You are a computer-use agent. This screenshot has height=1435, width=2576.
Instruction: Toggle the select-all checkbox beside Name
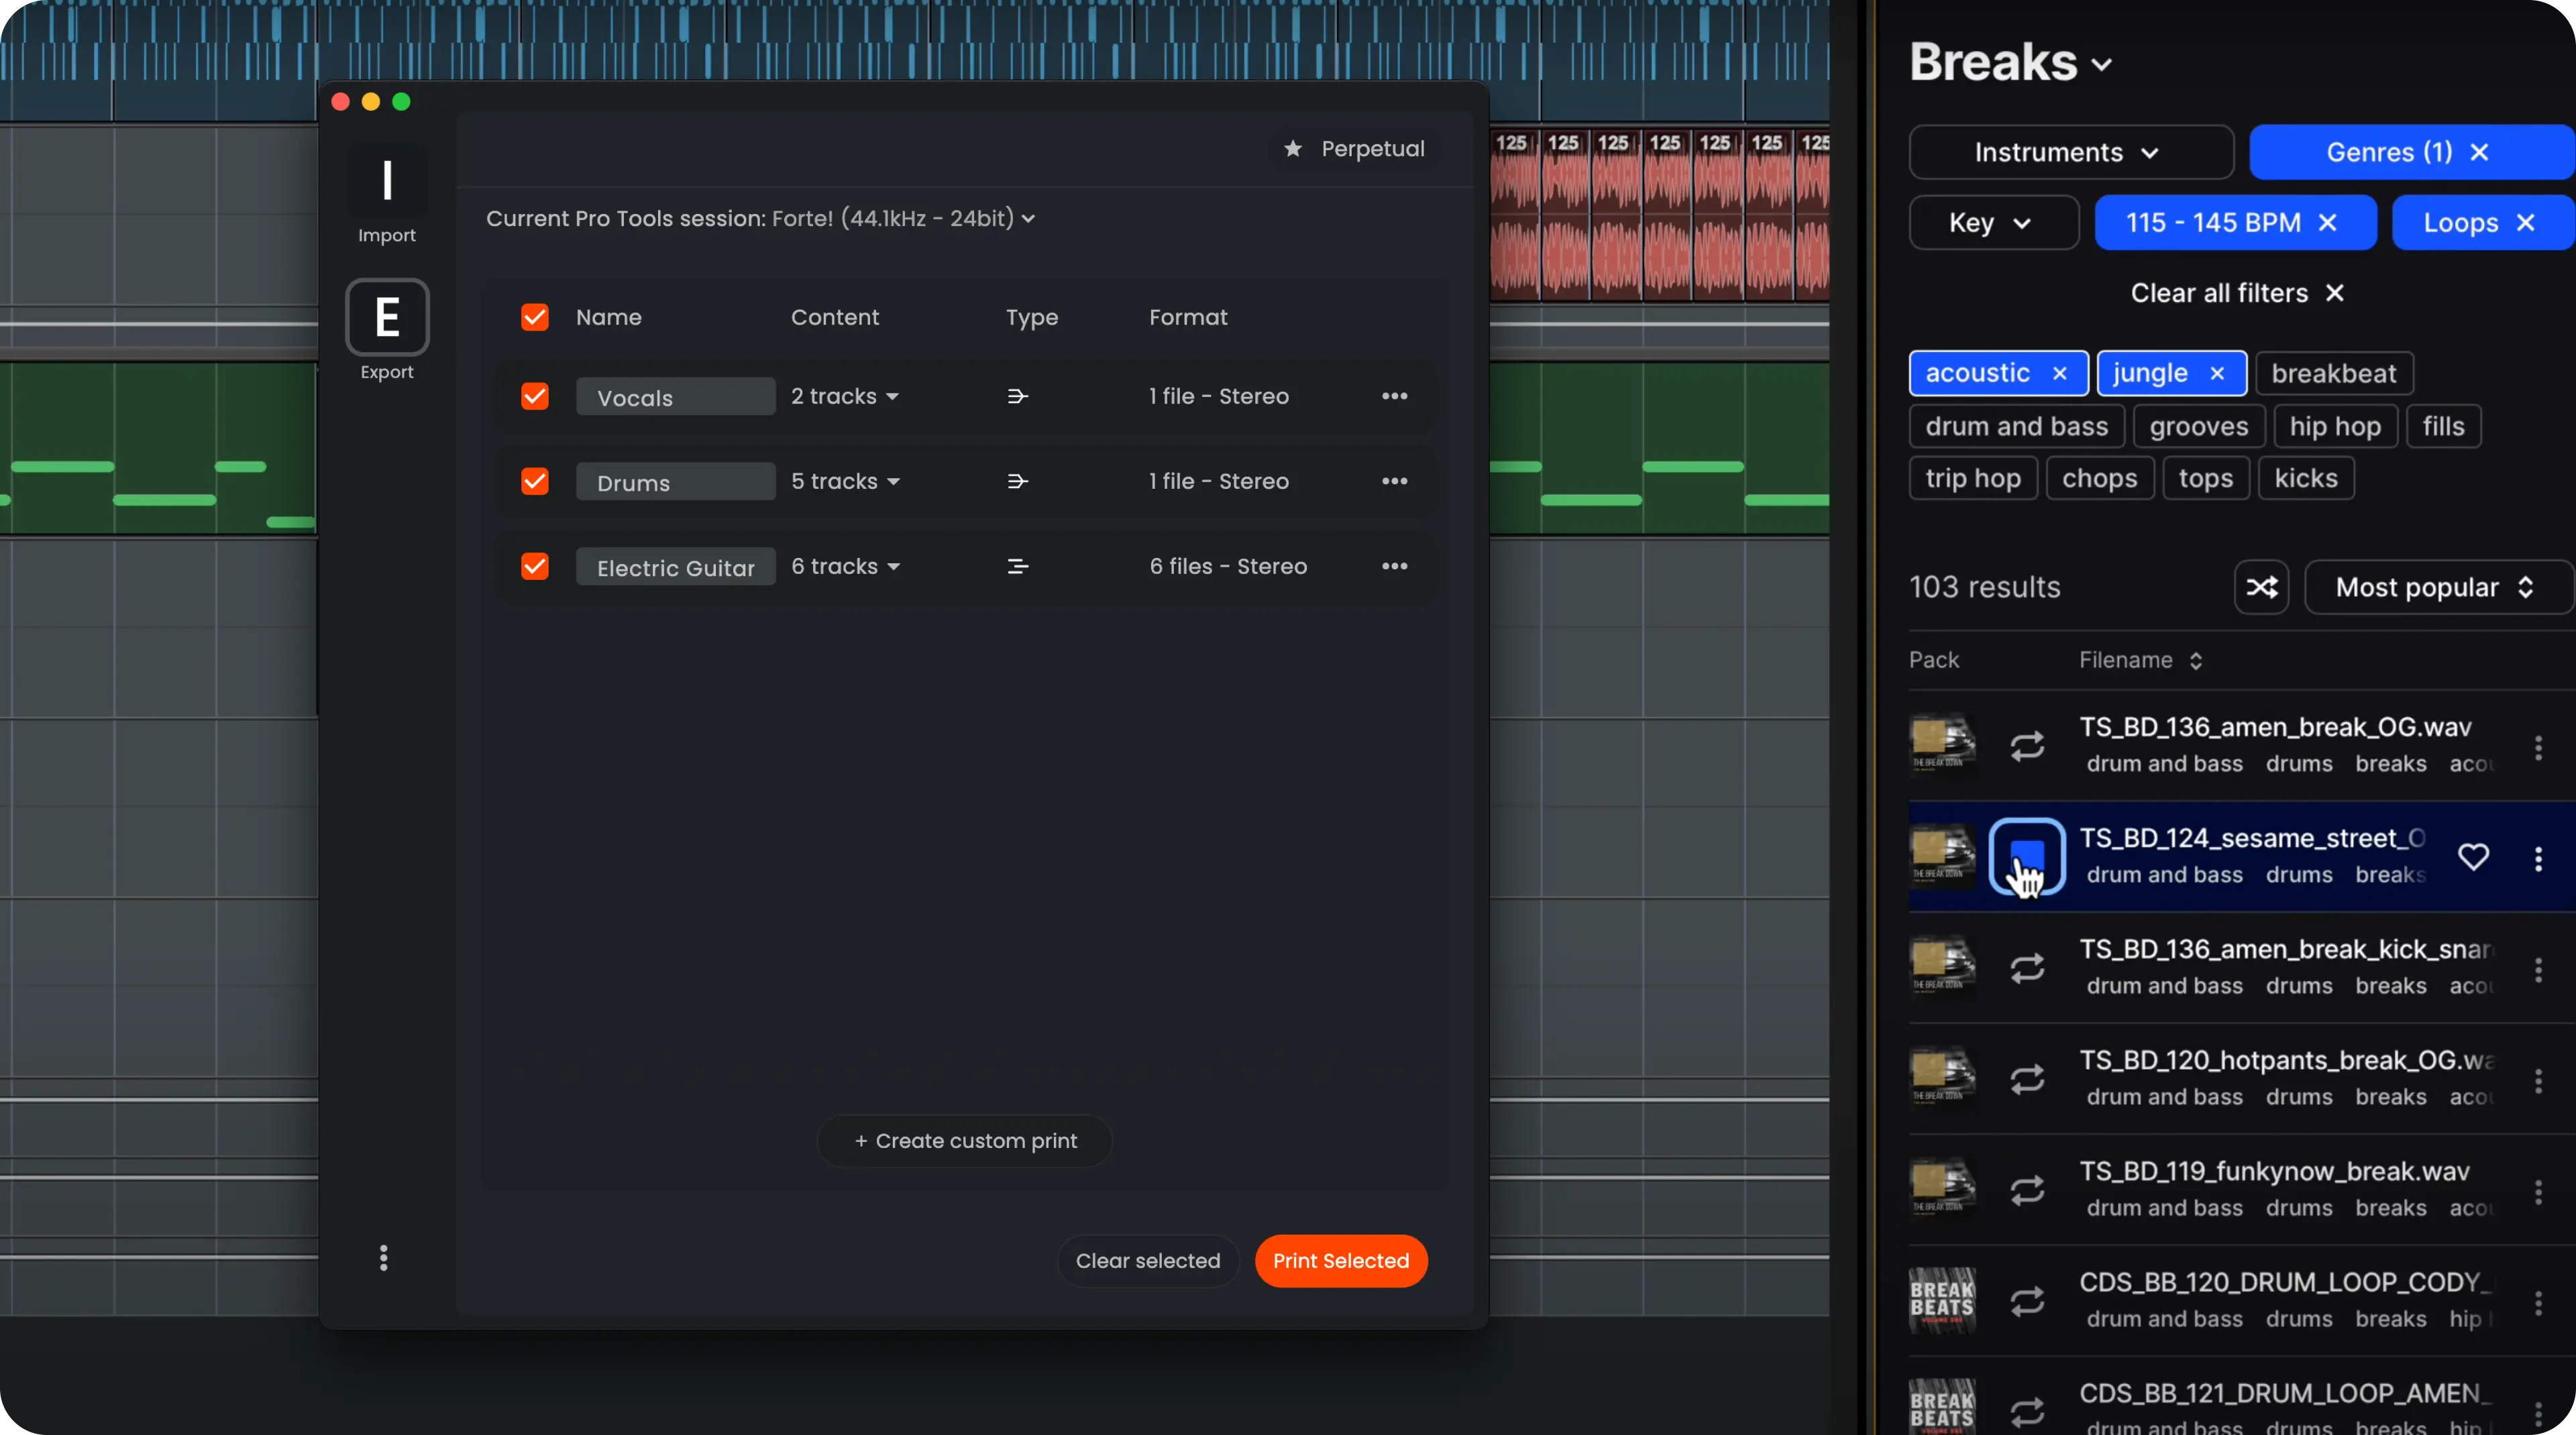[535, 317]
